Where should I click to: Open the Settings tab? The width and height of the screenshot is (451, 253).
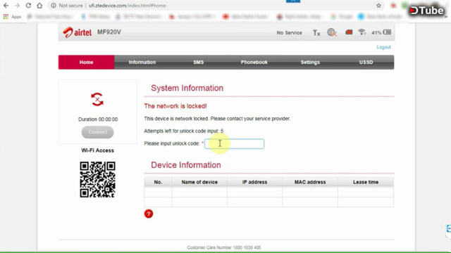310,63
